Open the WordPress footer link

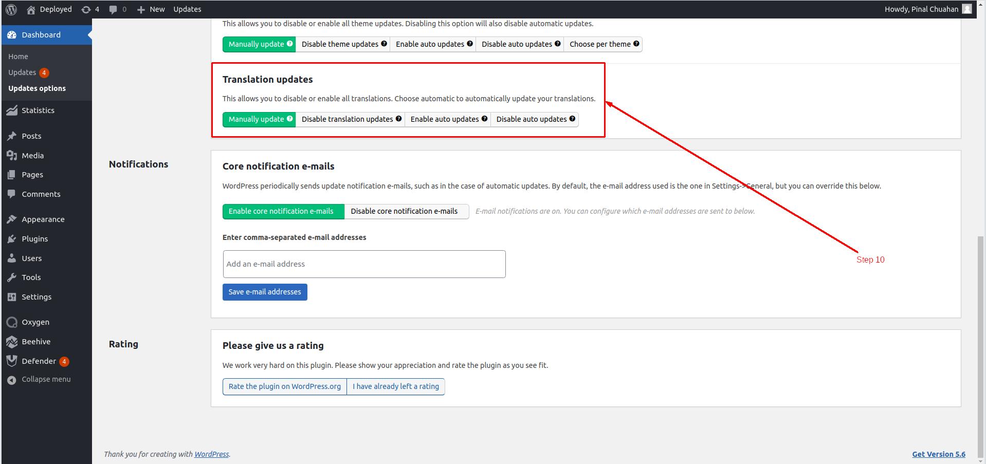coord(211,454)
